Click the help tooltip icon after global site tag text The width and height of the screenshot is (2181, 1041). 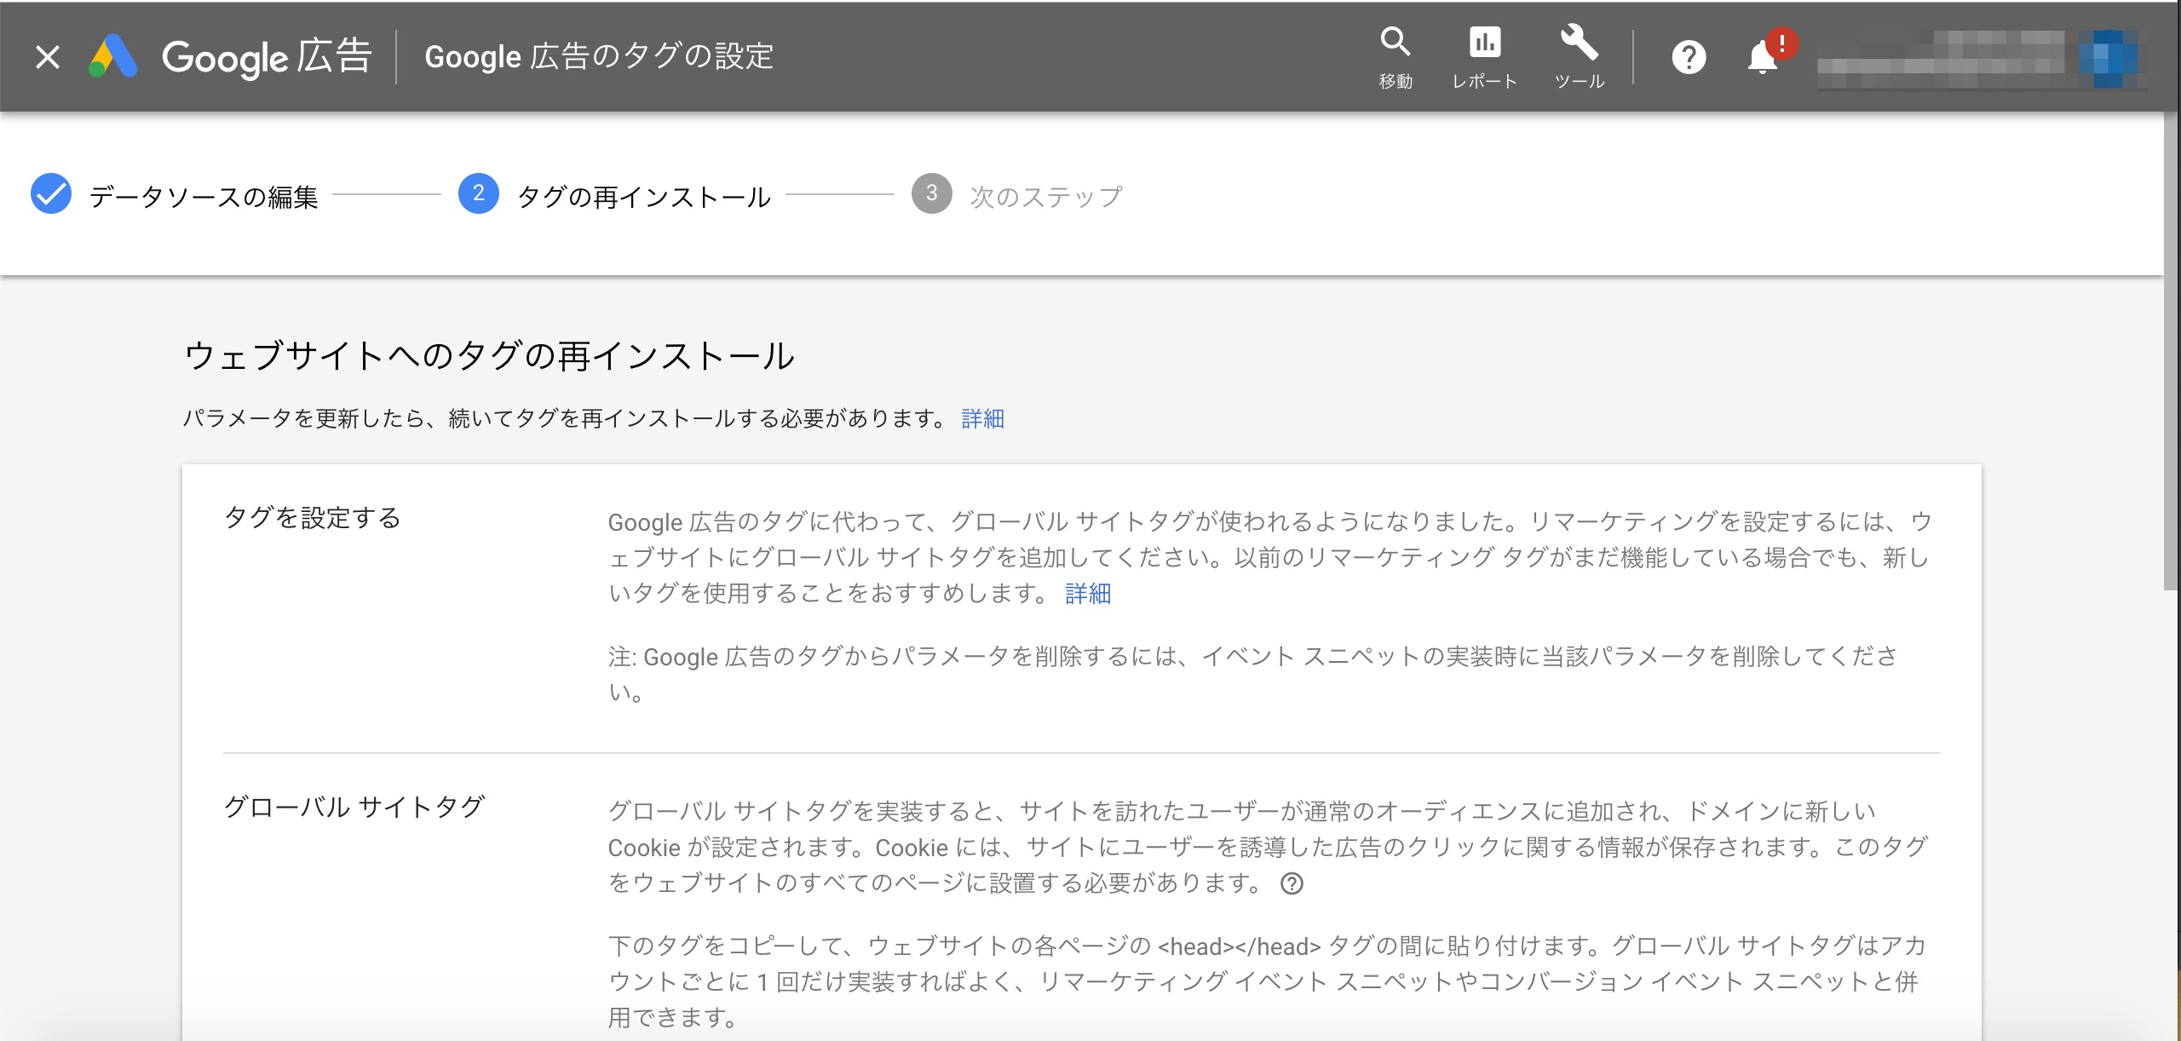(x=1292, y=884)
